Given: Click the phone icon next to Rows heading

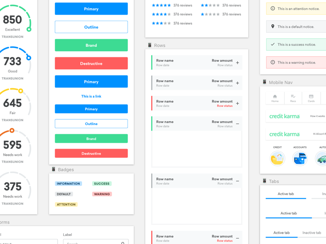Looking at the screenshot, I should point(150,45).
